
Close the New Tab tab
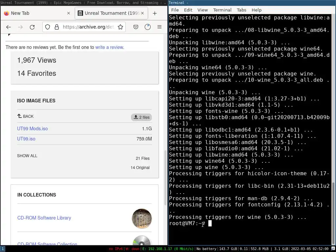coord(69,13)
